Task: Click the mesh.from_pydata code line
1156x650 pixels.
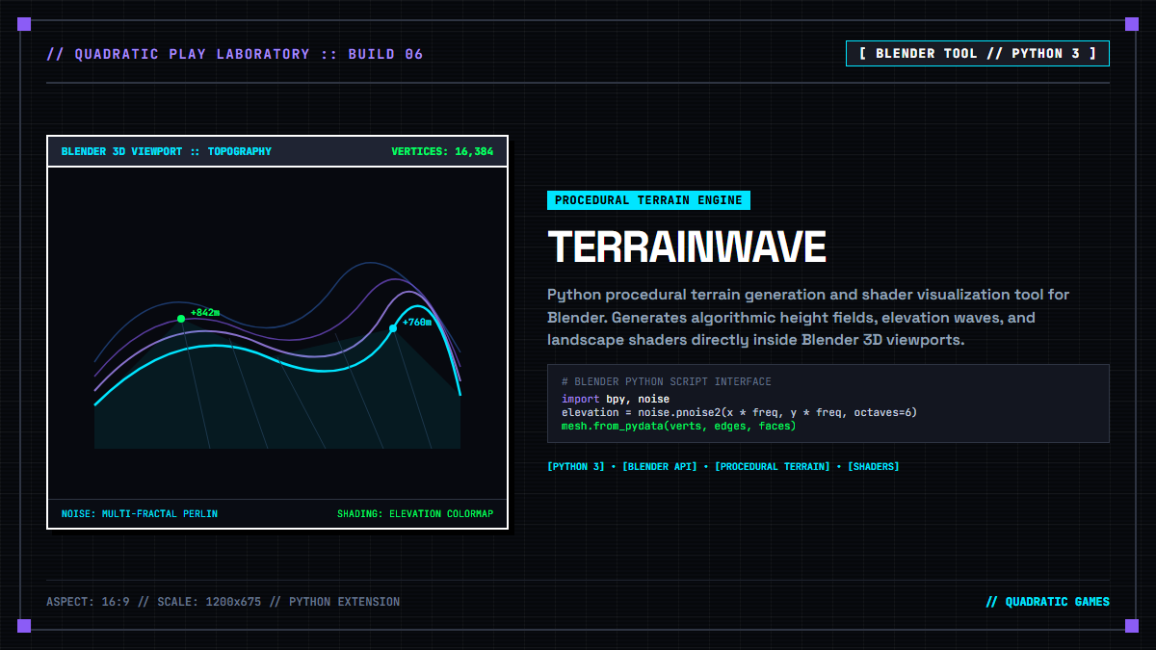Action: point(679,426)
